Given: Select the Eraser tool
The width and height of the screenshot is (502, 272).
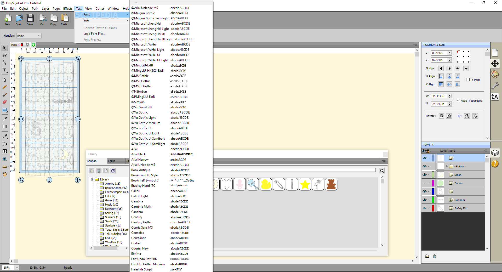Looking at the screenshot, I should coord(4,102).
